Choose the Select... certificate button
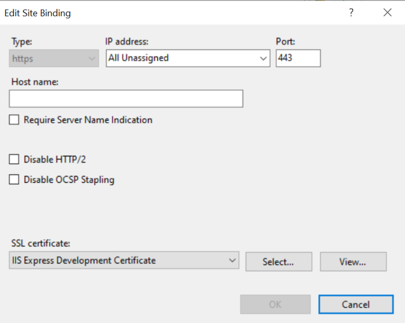Screen dimensions: 405x323 (278, 262)
